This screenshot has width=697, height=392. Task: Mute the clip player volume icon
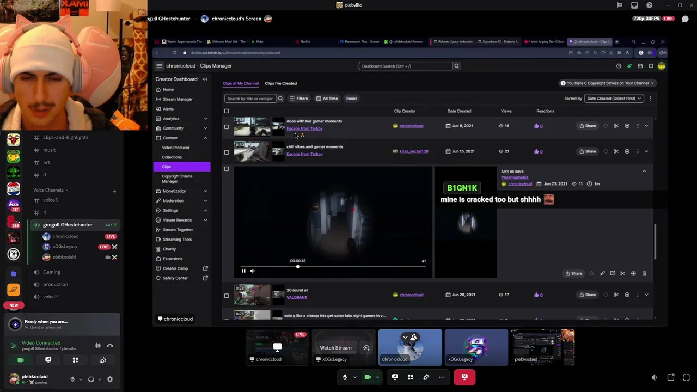252,271
